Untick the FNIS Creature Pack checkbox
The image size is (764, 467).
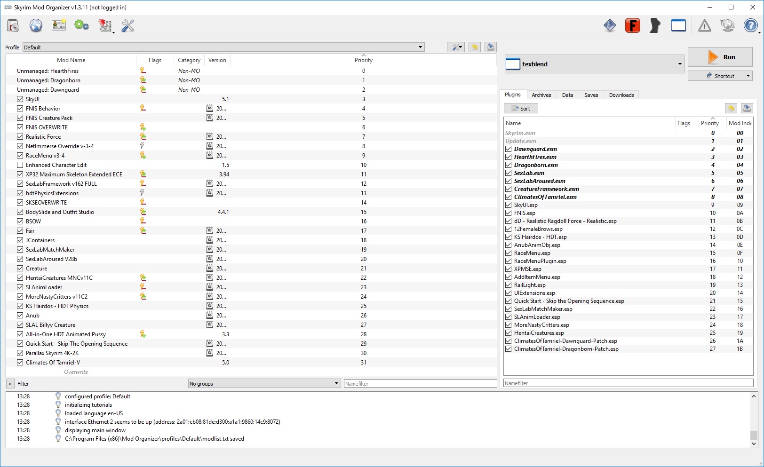pos(20,118)
